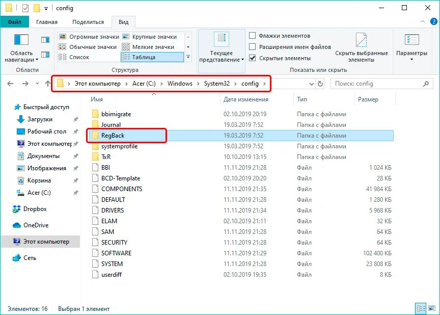Viewport: 440px width, 315px height.
Task: Switch to large thumbnails view in status bar
Action: coord(432,309)
